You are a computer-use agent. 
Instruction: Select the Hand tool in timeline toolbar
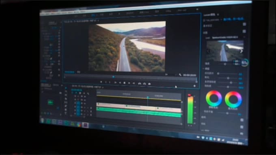tap(66, 110)
